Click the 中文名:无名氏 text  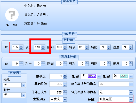pos(35,6)
